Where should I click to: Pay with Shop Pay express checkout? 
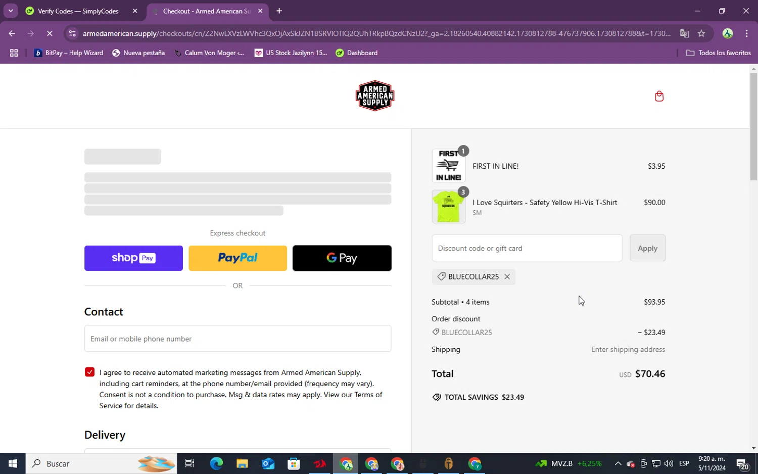(133, 258)
